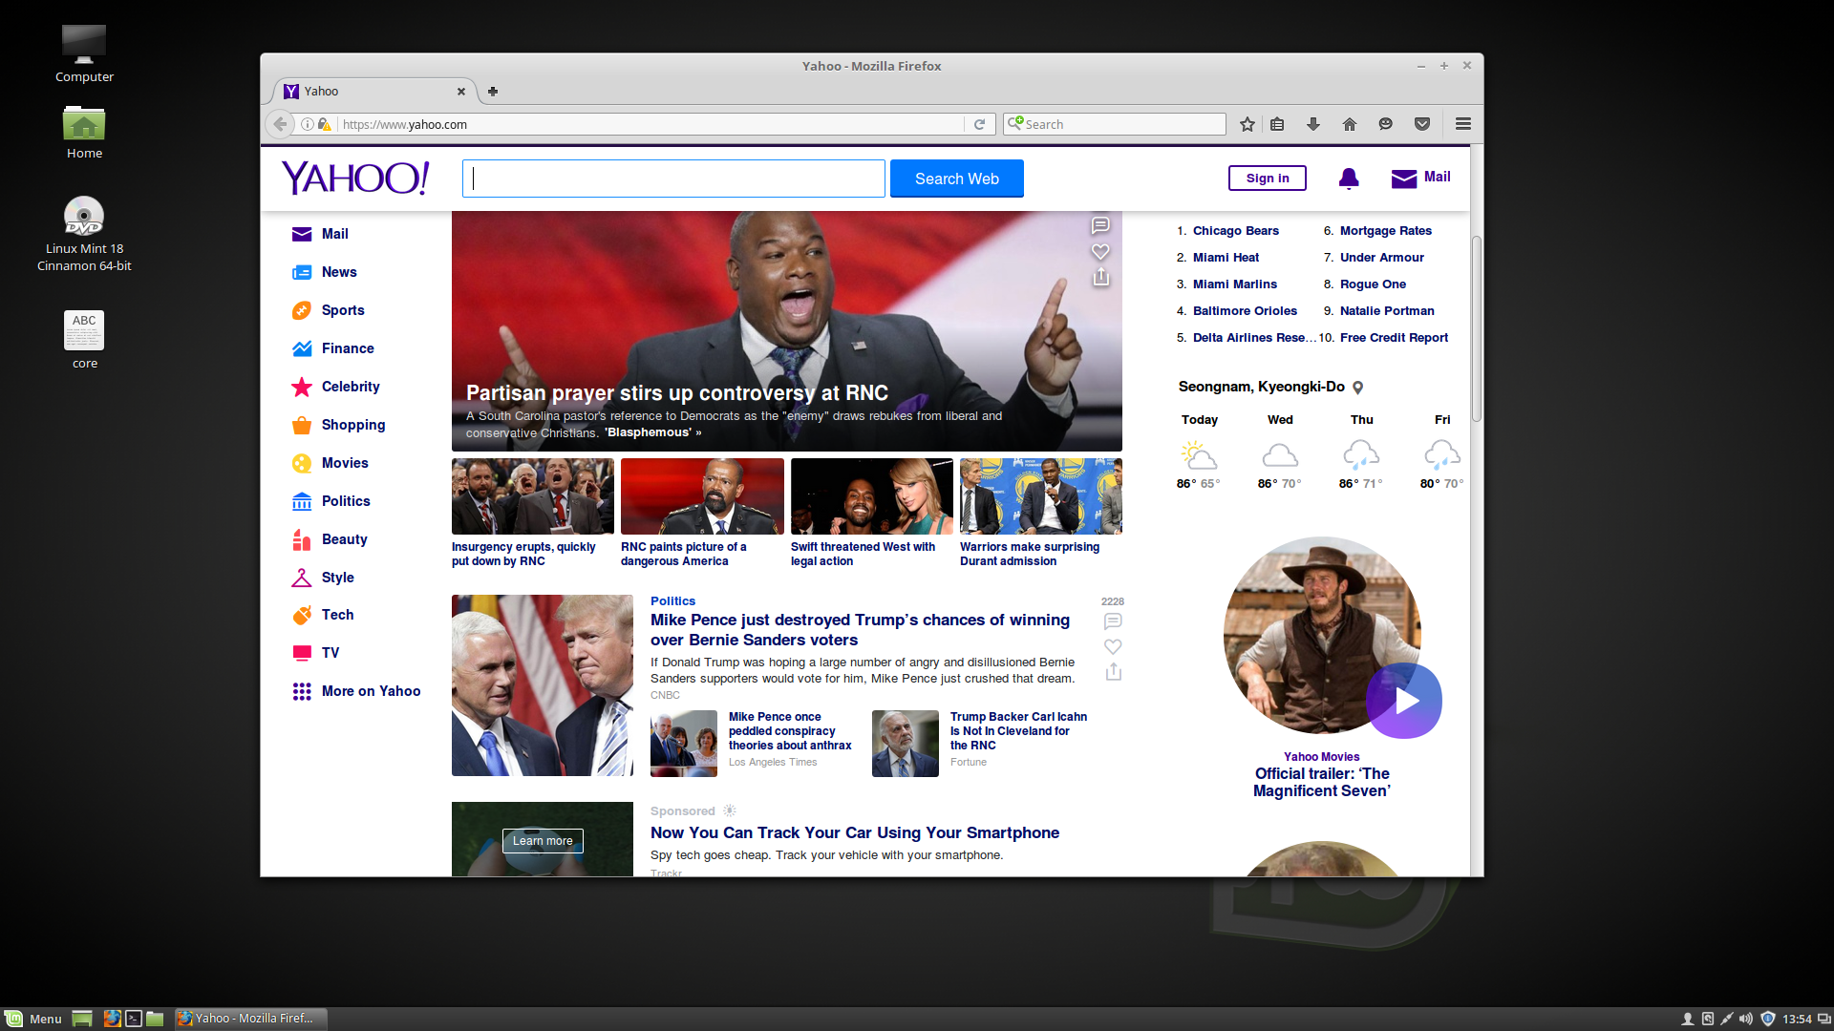The width and height of the screenshot is (1834, 1031).
Task: Change weather location pin icon
Action: [1357, 388]
